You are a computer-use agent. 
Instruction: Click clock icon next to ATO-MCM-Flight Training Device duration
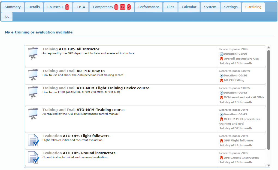(x=221, y=93)
